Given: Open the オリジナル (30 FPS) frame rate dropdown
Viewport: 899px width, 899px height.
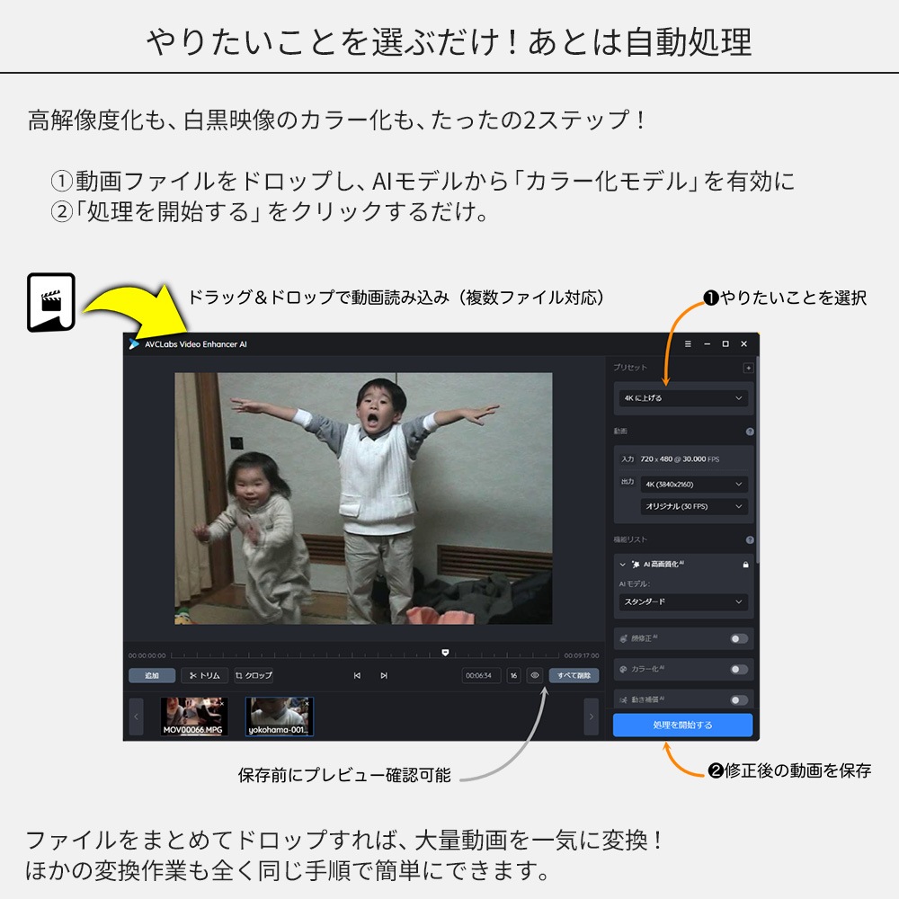Looking at the screenshot, I should [x=695, y=506].
